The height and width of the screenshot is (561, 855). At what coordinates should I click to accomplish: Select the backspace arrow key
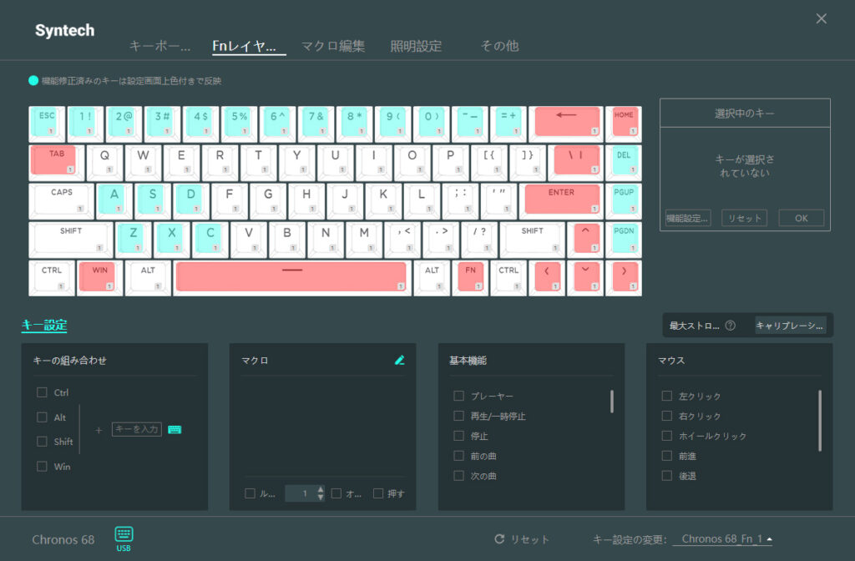567,124
